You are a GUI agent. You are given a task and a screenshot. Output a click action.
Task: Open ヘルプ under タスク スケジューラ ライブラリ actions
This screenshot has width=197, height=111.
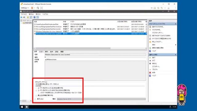[154, 51]
